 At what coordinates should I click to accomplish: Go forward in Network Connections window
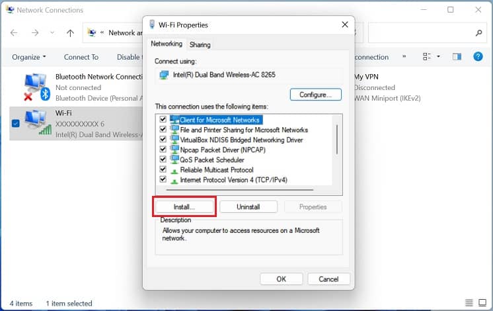pyautogui.click(x=35, y=32)
